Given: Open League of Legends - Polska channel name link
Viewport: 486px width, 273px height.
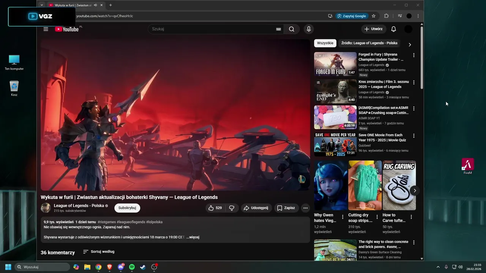Looking at the screenshot, I should pyautogui.click(x=79, y=206).
